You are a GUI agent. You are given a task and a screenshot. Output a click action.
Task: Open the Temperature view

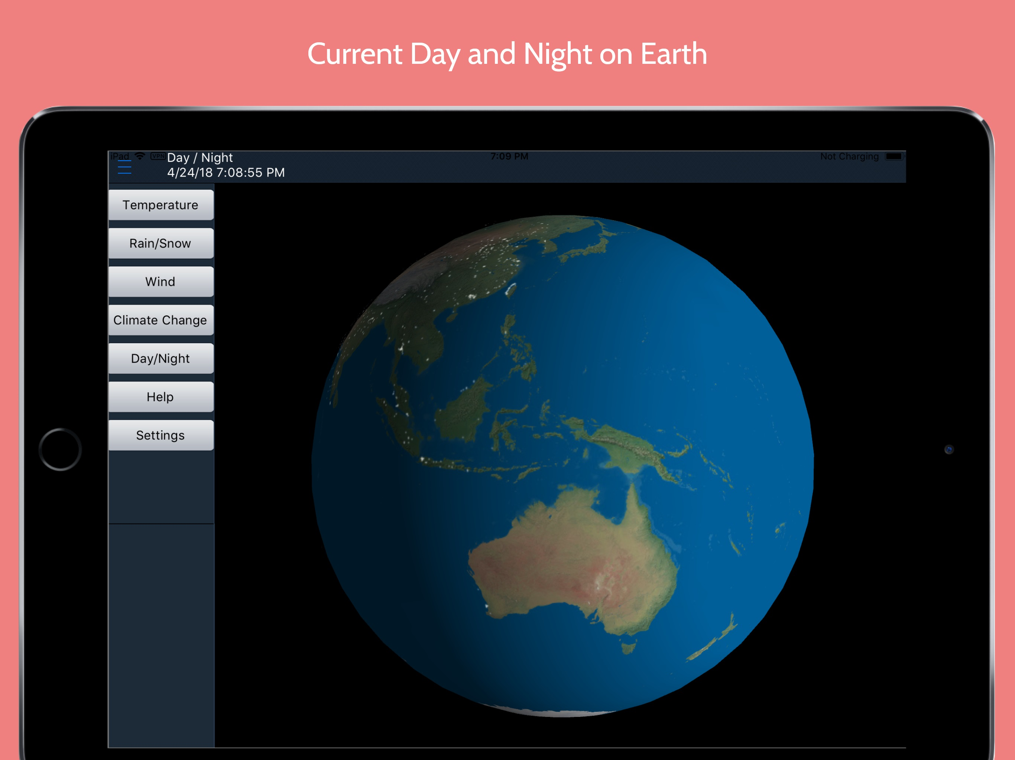pos(160,205)
